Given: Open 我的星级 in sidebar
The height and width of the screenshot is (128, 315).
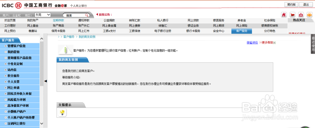Looking at the screenshot, I should (14, 52).
